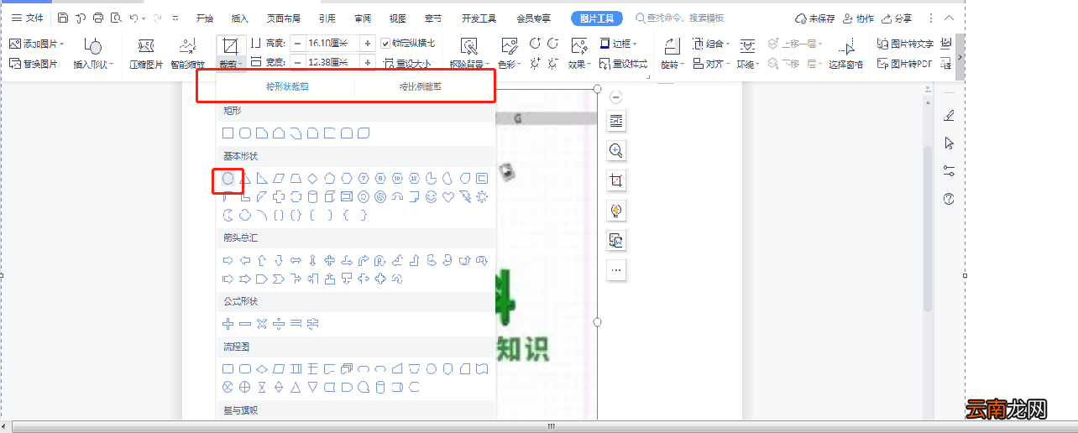The height and width of the screenshot is (433, 1078).
Task: Click floating layout options icon
Action: tap(616, 121)
